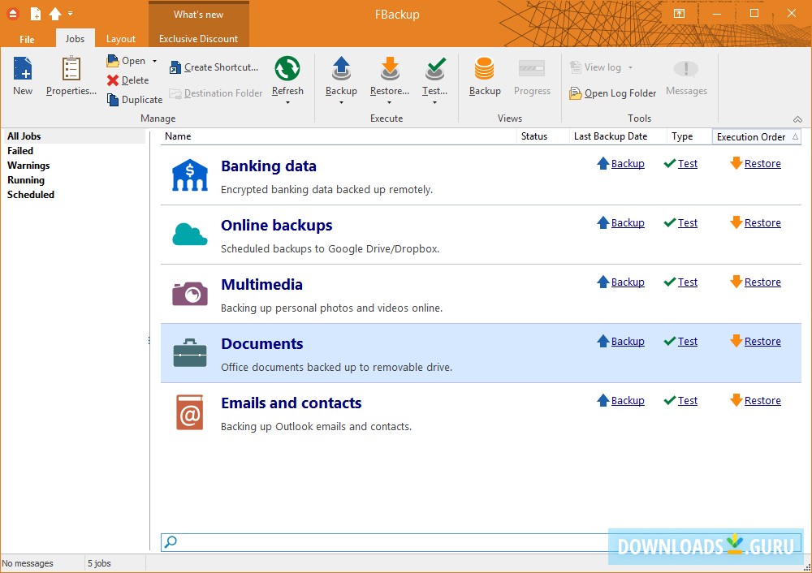Switch to the Layout tab
The width and height of the screenshot is (812, 573).
tap(121, 38)
